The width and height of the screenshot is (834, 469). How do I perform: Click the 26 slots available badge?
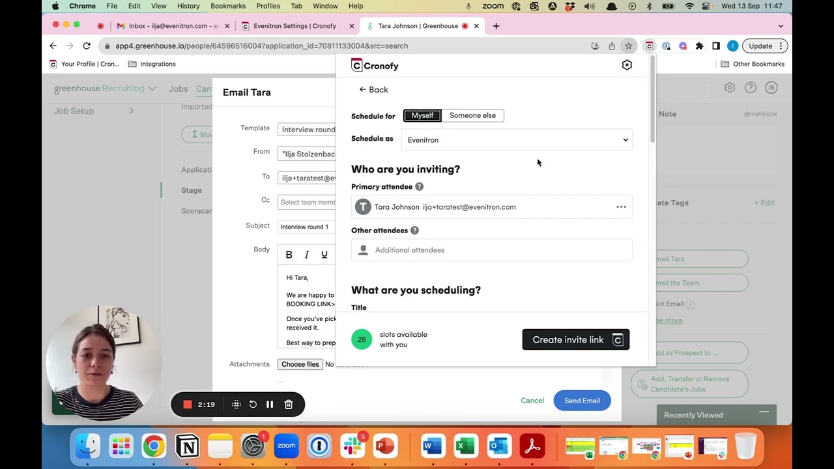pyautogui.click(x=362, y=339)
